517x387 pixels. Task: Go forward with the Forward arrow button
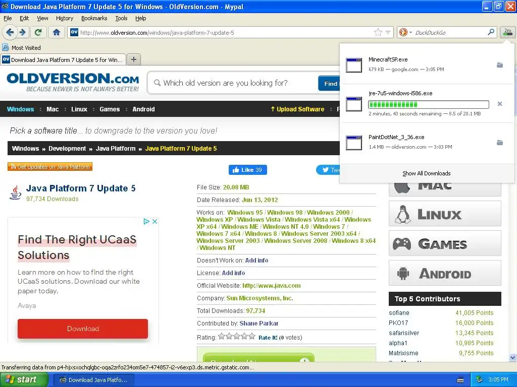pos(23,32)
